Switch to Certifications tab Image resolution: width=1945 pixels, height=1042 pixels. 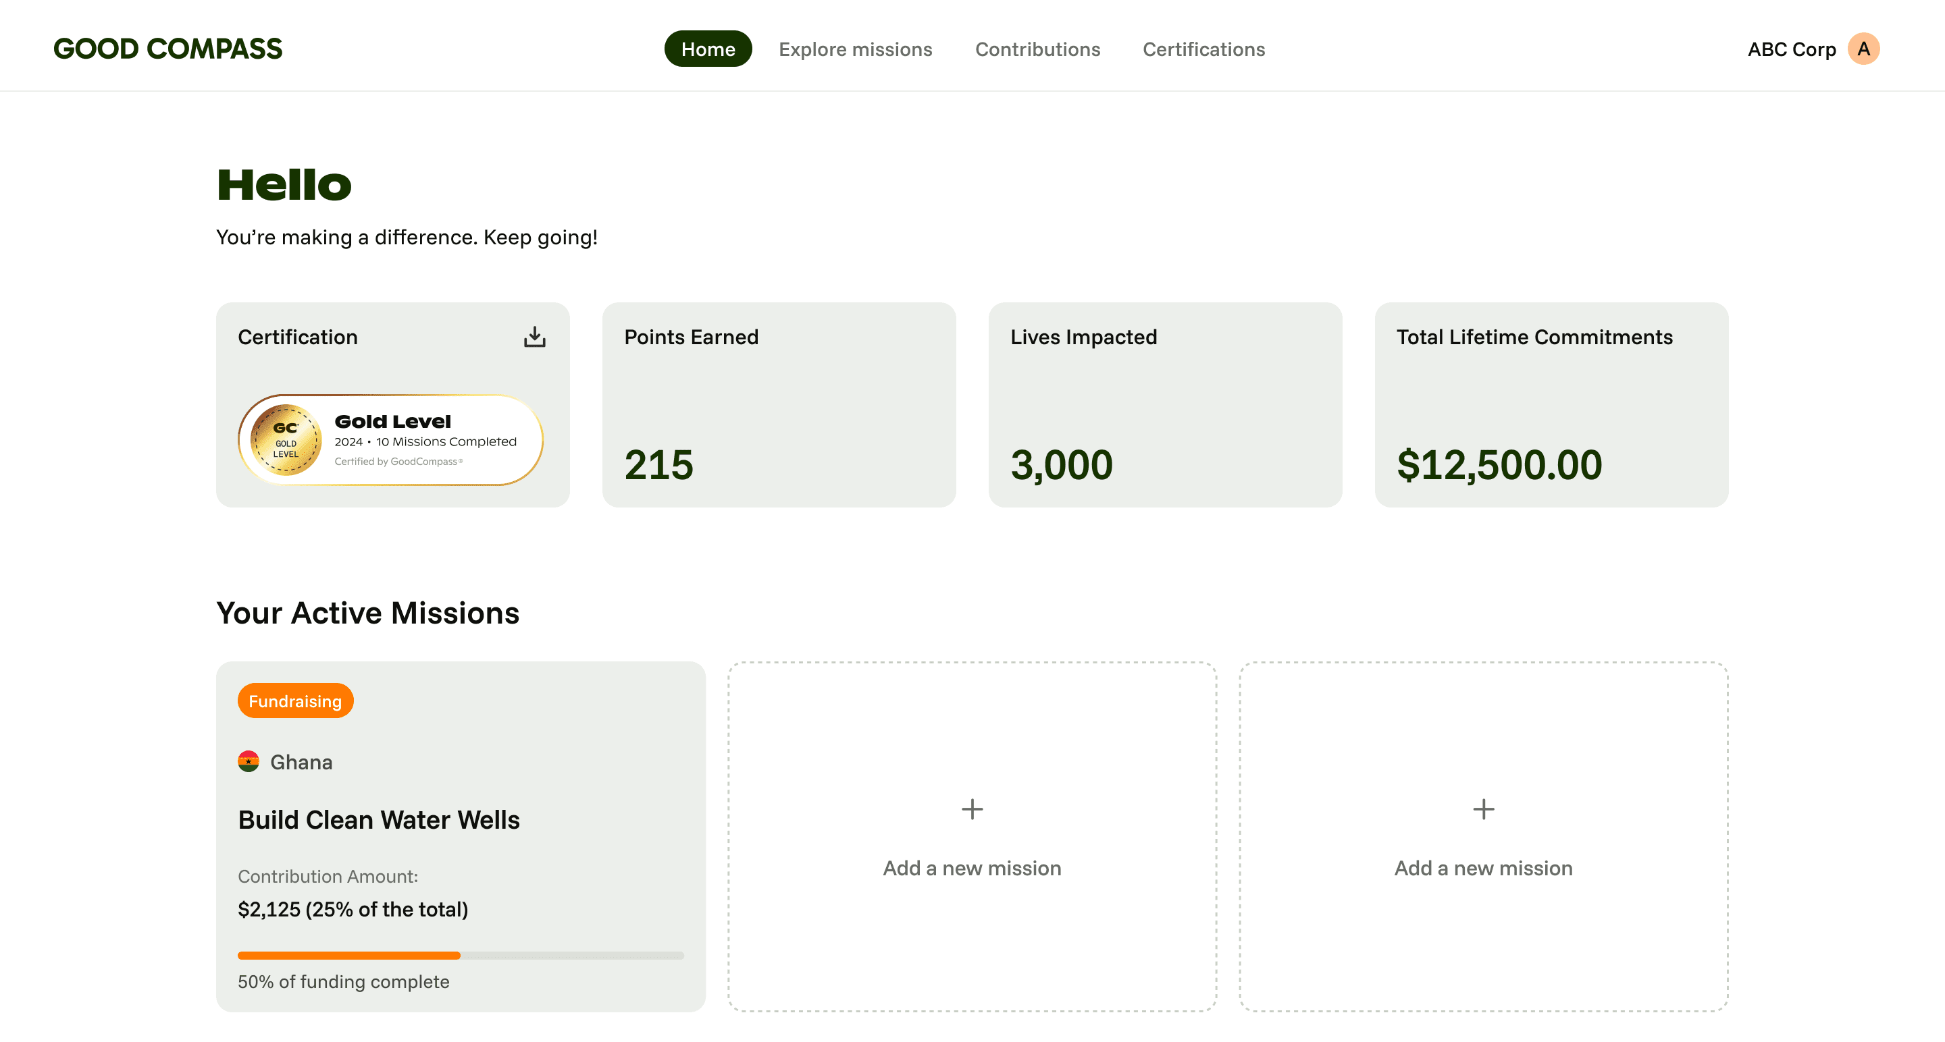click(x=1203, y=49)
